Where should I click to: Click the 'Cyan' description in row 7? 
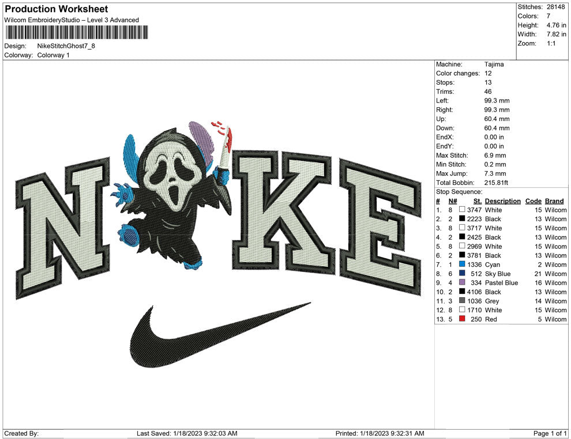click(493, 264)
